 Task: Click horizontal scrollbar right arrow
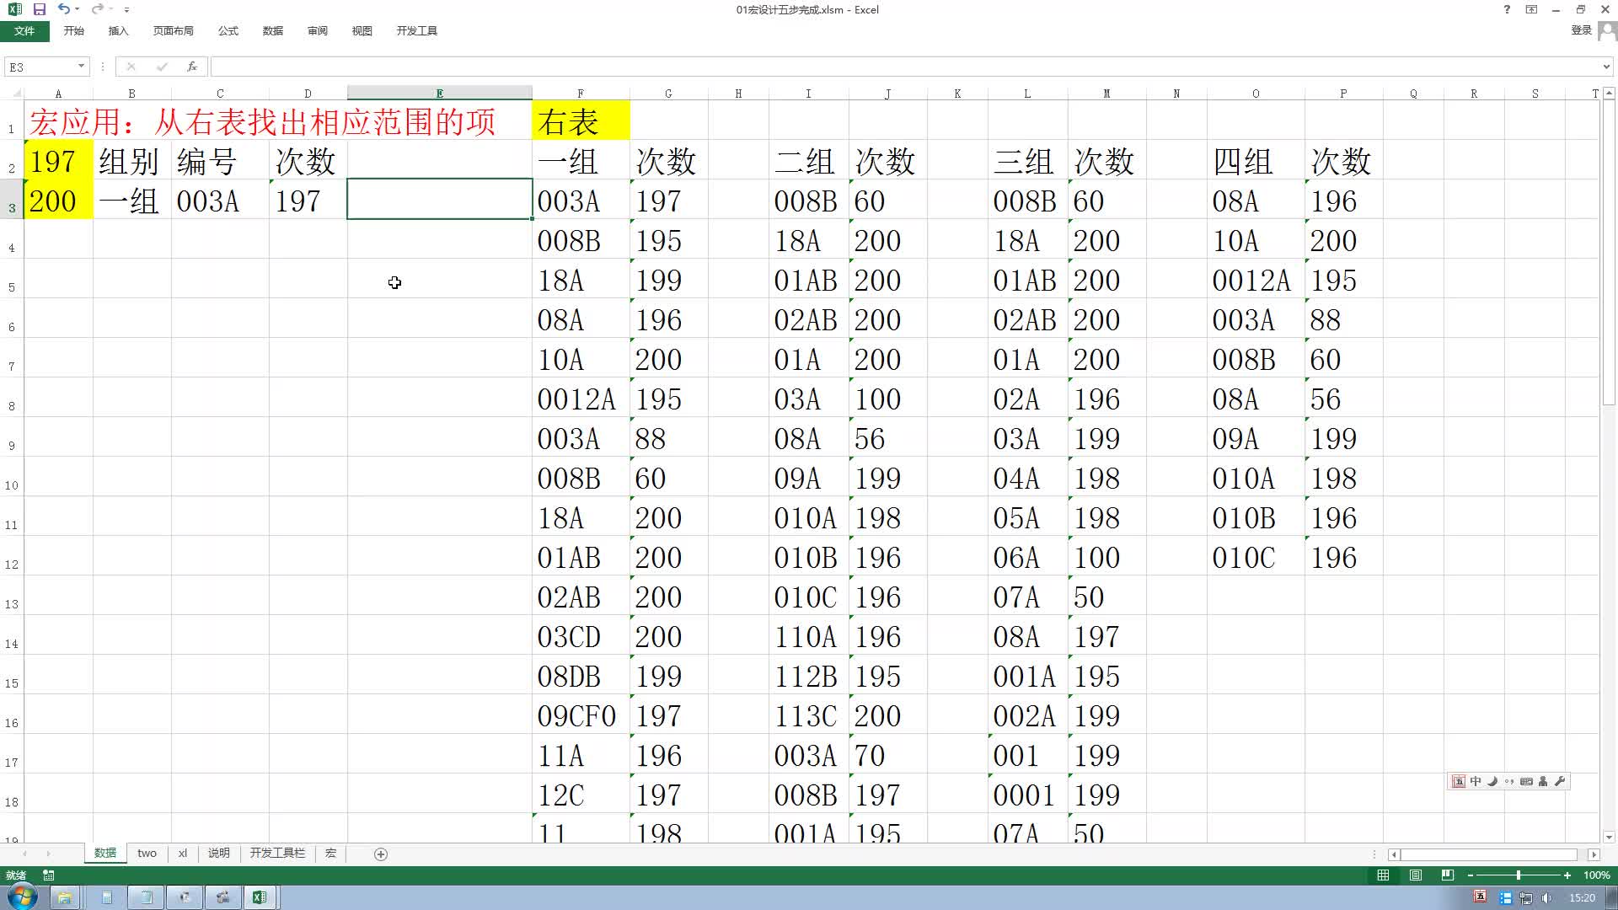coord(1593,854)
